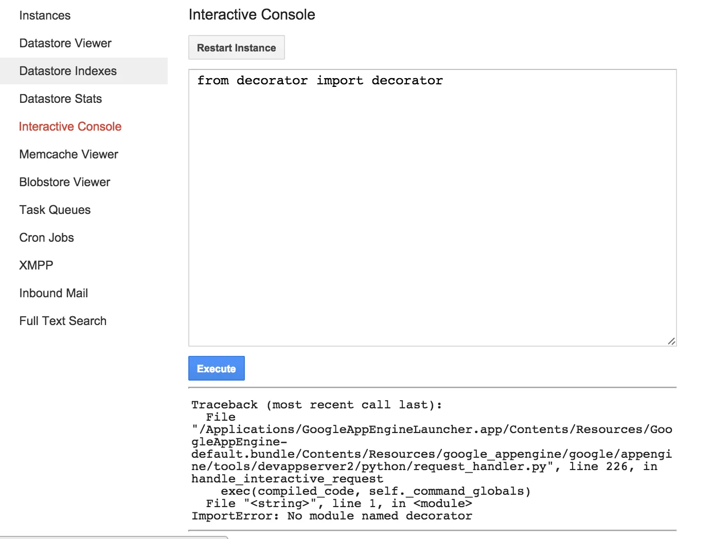Click the Interactive Console sidebar link

[70, 127]
